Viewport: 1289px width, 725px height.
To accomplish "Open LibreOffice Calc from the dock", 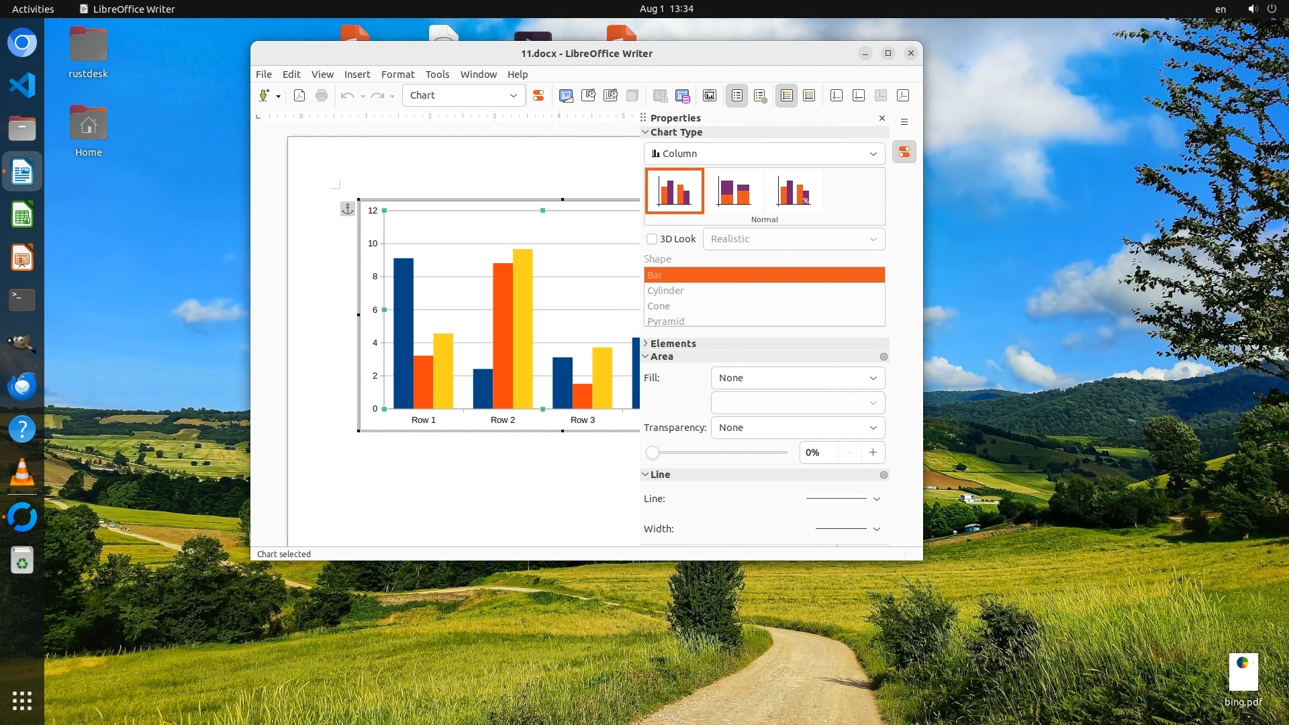I will (x=22, y=215).
